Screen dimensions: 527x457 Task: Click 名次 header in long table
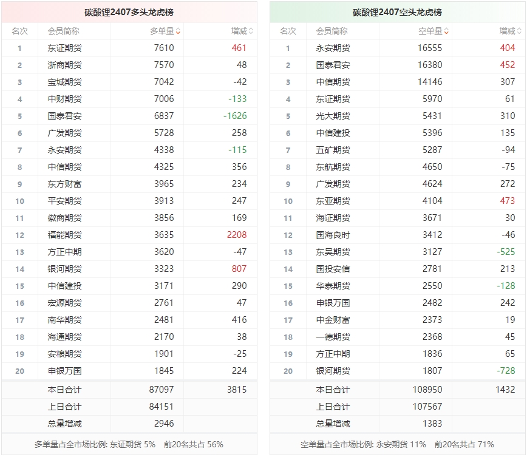20,31
